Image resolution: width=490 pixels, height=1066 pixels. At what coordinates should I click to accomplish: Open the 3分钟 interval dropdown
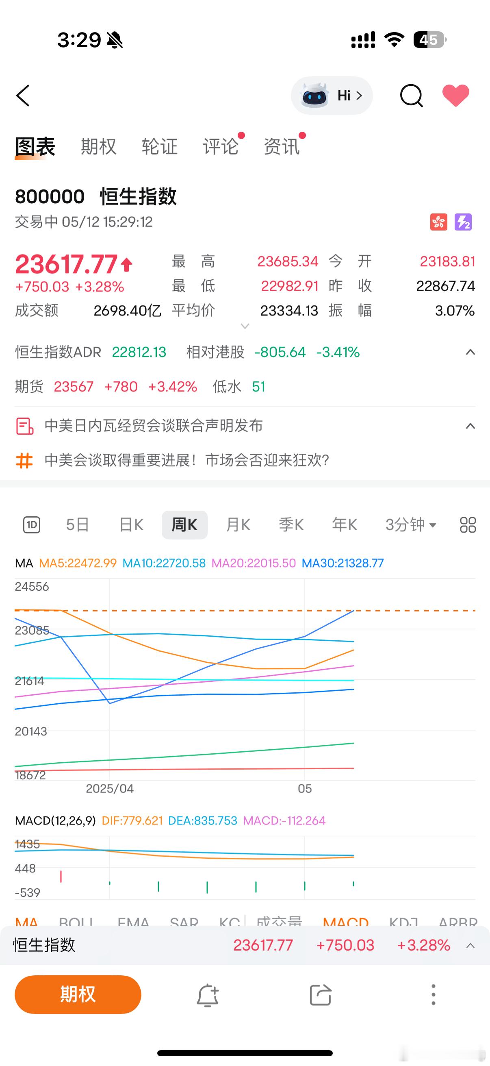pos(411,525)
